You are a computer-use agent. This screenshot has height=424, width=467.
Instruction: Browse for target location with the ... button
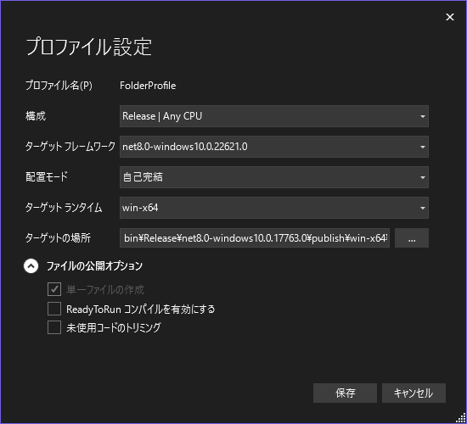[x=412, y=237]
